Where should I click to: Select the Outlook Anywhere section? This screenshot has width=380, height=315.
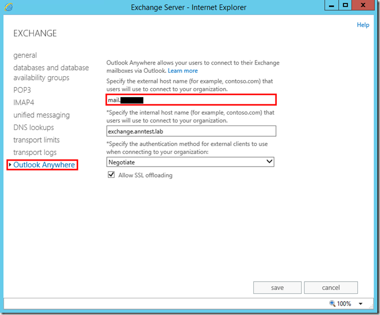(x=44, y=165)
